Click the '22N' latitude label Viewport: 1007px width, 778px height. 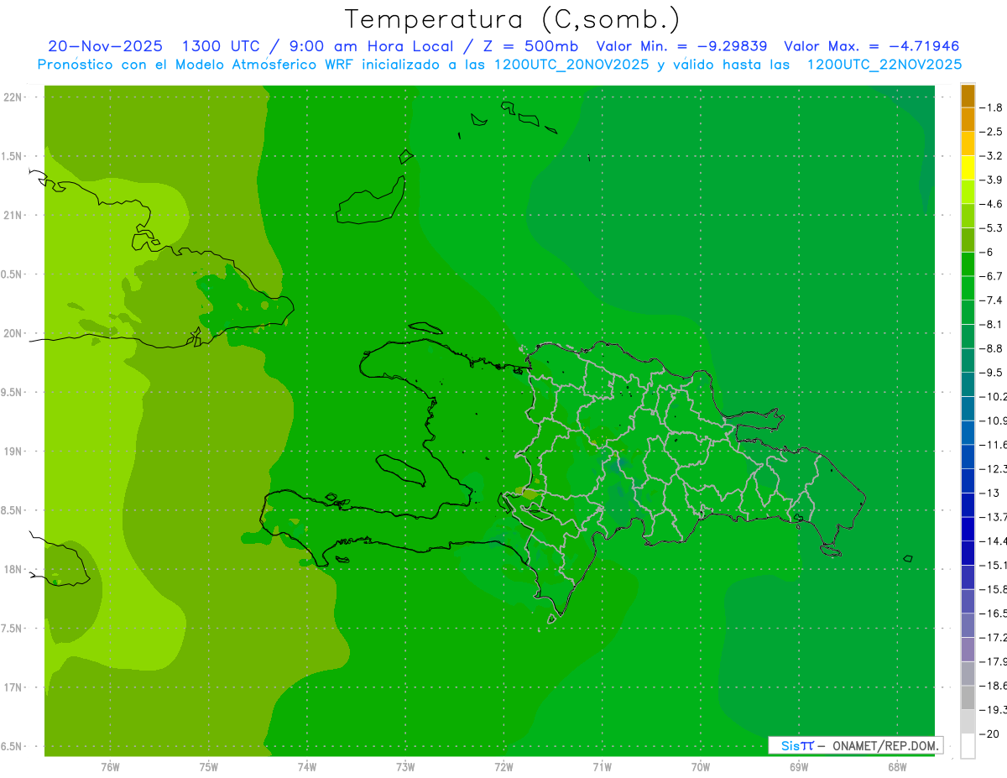point(13,97)
